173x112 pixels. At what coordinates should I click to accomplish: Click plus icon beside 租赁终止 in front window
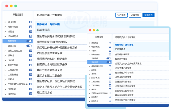(x=110, y=101)
